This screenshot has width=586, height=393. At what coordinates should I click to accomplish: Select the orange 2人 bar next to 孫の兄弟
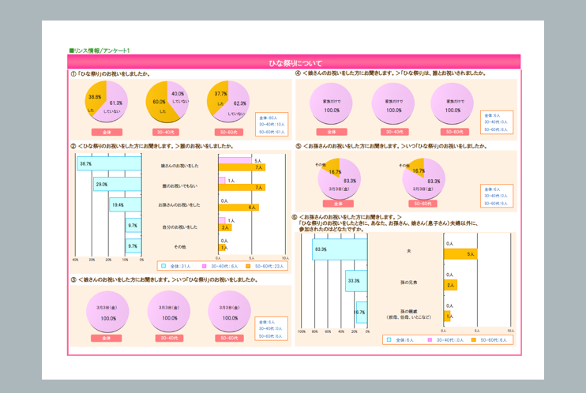coord(450,285)
